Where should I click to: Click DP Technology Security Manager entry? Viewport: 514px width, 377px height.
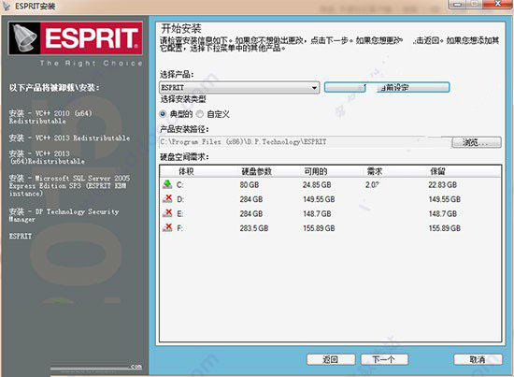click(64, 215)
